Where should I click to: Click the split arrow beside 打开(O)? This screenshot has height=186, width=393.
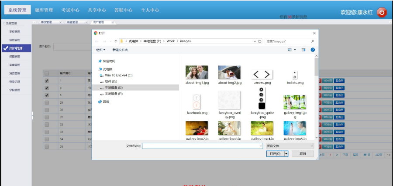(x=286, y=153)
